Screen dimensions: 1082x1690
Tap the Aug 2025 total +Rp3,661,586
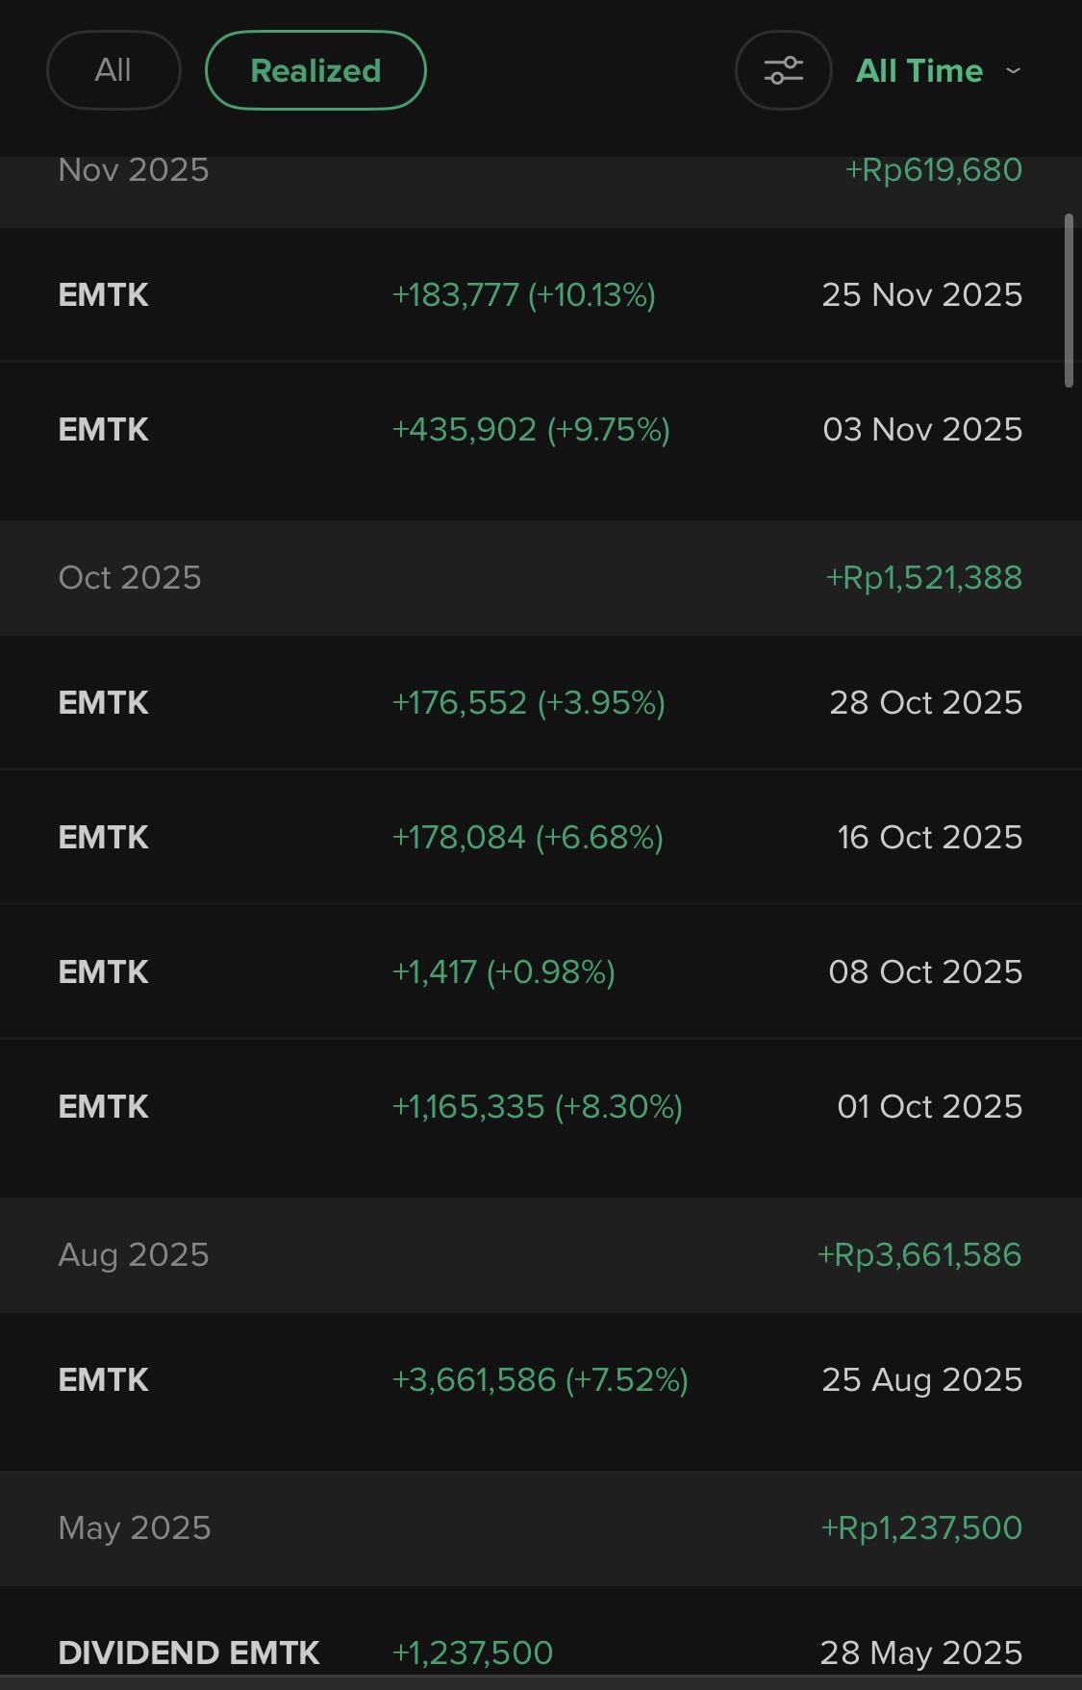(x=919, y=1254)
